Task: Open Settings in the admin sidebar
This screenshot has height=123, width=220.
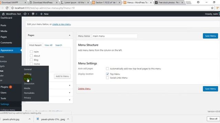Action: [5, 104]
